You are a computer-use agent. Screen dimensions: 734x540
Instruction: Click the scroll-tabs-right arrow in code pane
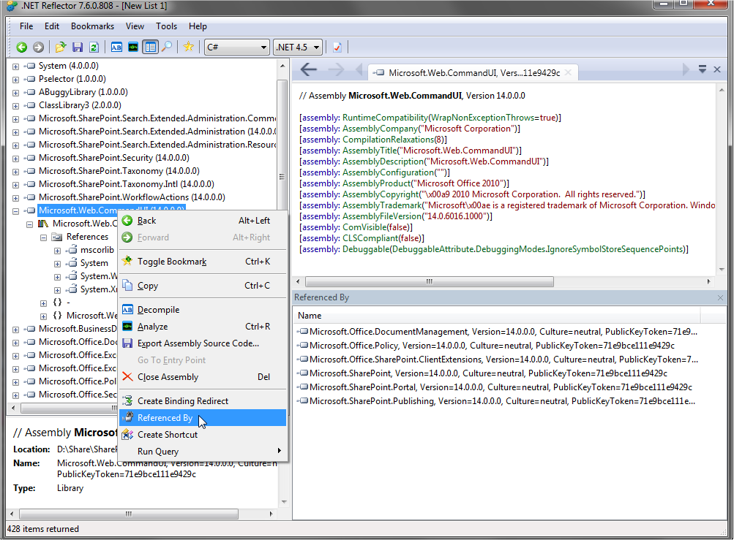point(685,69)
